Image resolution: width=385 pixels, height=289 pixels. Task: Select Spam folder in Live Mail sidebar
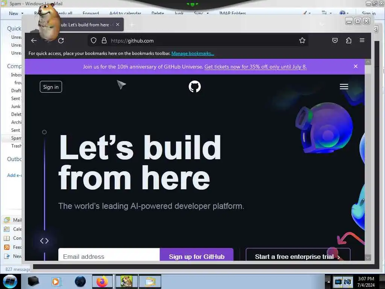coord(16,138)
